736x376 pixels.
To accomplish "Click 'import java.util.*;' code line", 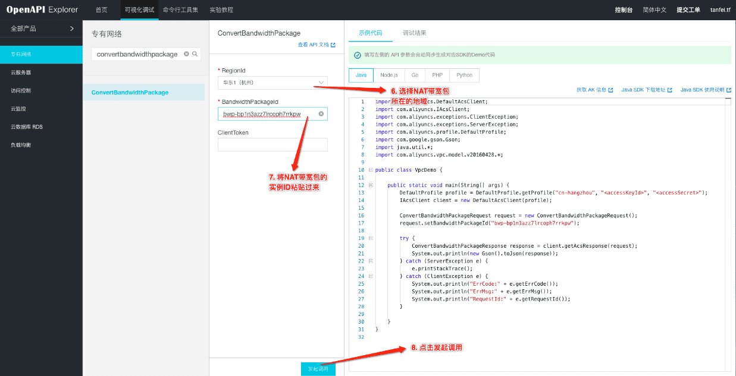I will pos(403,147).
